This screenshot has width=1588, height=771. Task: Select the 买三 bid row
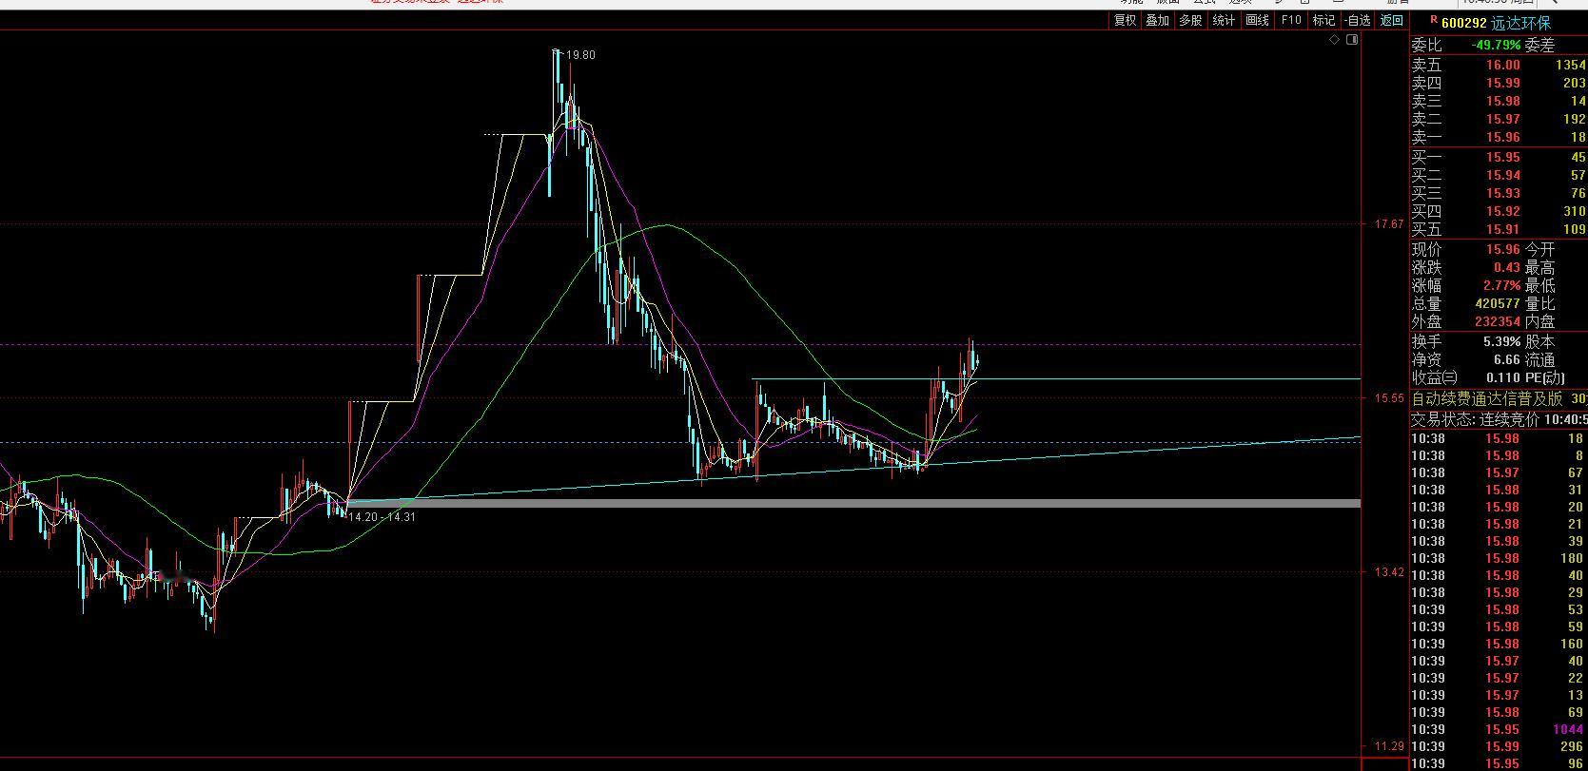(1499, 193)
